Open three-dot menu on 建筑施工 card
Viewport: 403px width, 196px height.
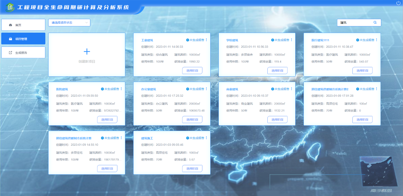click(207, 138)
